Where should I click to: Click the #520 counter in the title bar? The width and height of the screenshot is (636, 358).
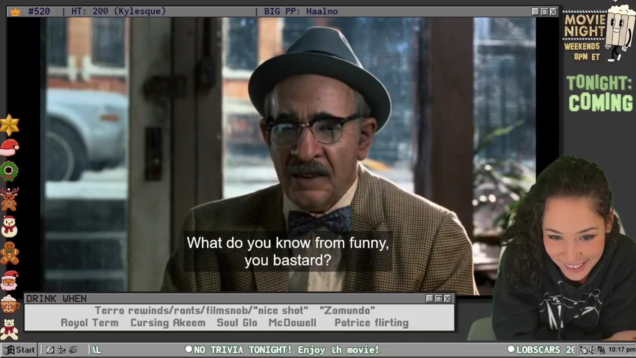(x=39, y=11)
